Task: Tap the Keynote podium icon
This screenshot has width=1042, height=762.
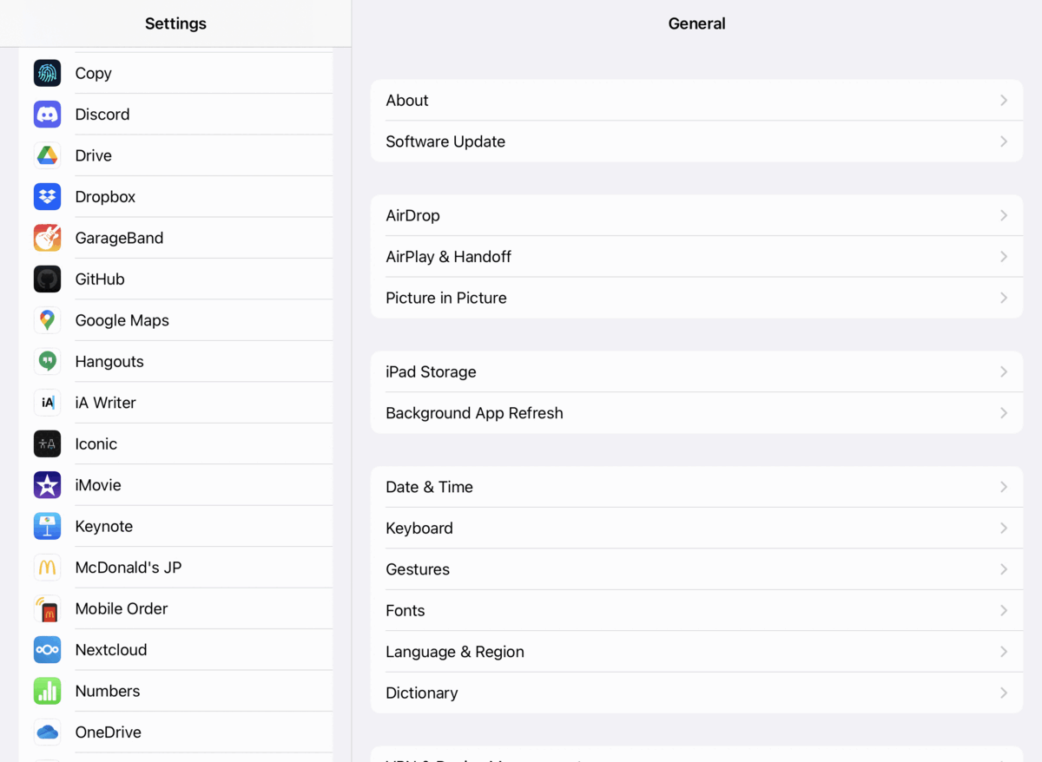Action: (47, 526)
